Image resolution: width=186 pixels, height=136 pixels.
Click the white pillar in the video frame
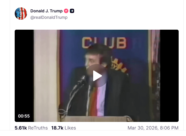click(46, 76)
